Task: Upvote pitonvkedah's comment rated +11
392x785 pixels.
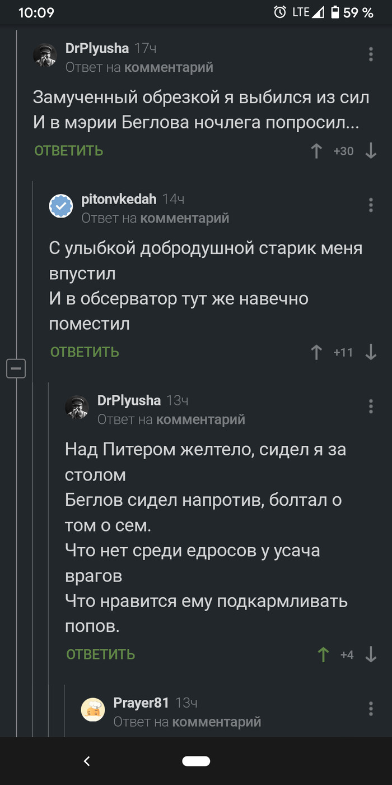Action: tap(316, 352)
